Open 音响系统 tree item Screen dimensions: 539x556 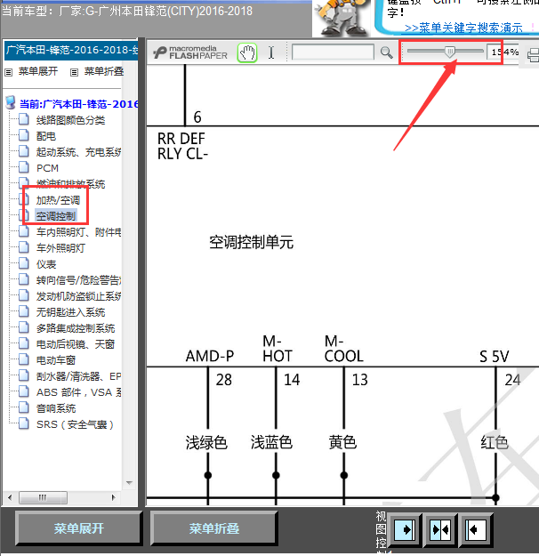point(56,408)
